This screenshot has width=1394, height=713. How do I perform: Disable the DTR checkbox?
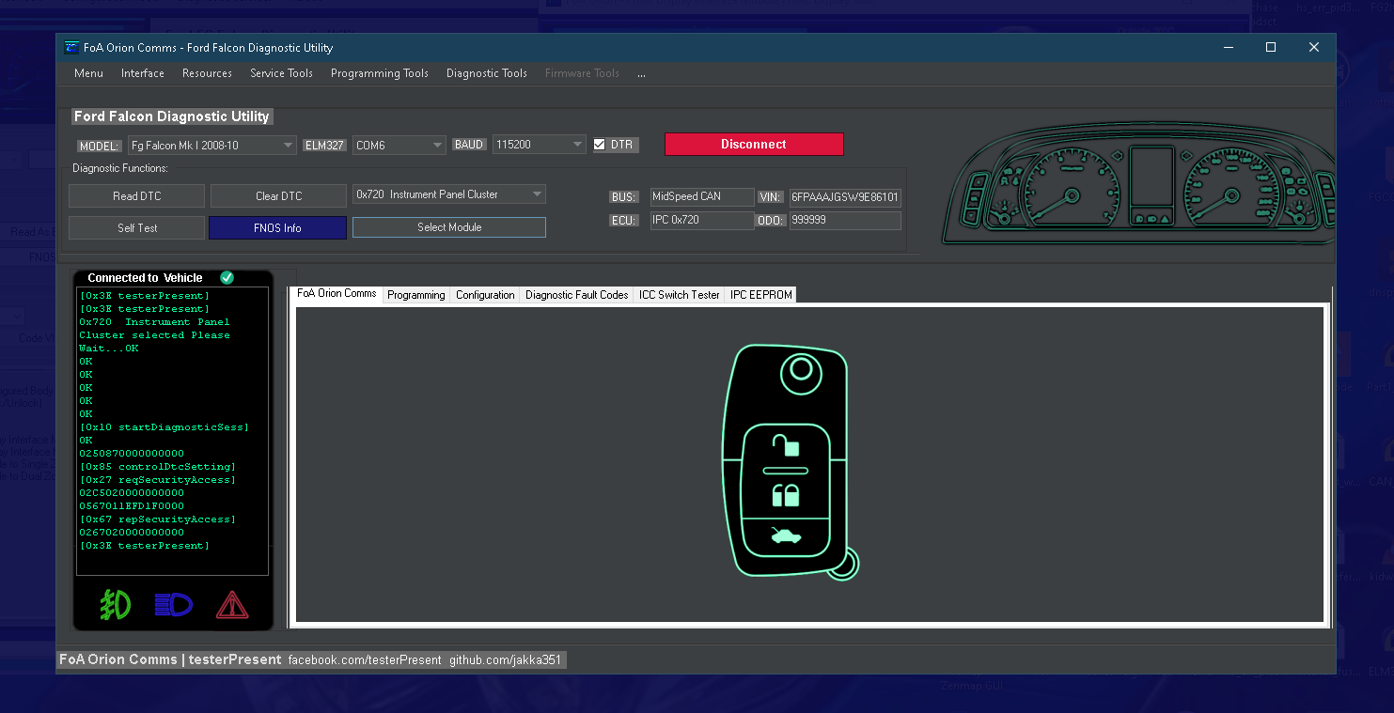(x=599, y=144)
